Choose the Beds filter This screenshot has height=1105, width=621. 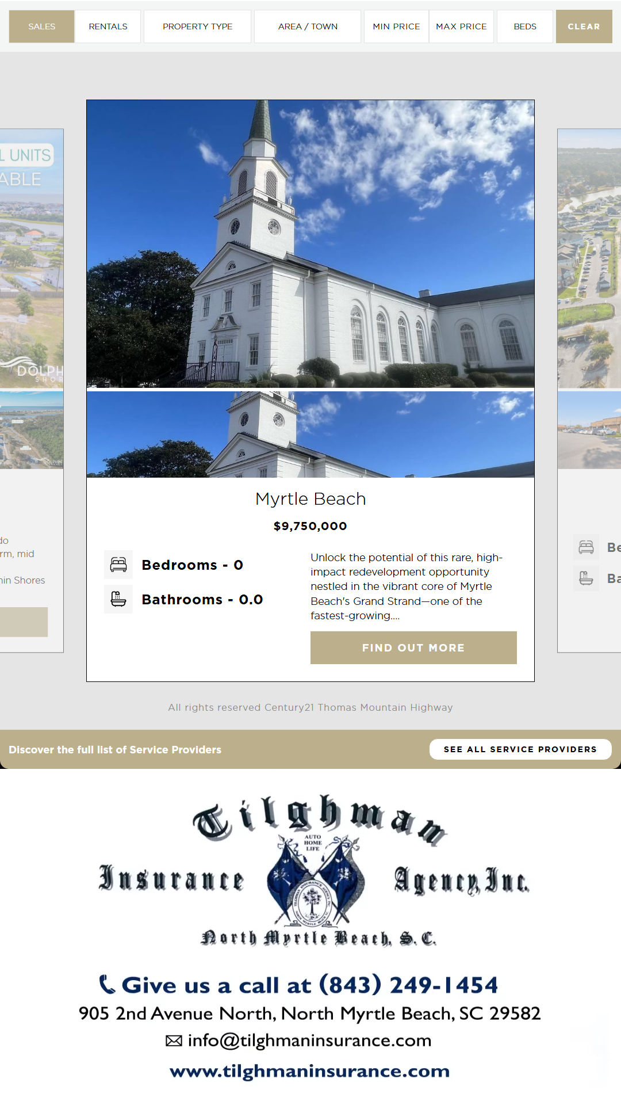(525, 26)
